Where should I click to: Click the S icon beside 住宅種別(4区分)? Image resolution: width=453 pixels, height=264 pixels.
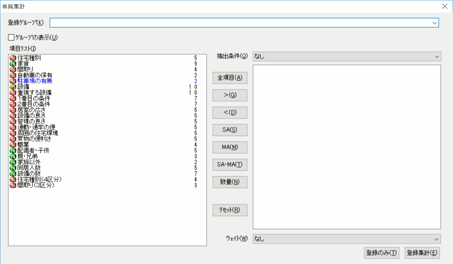click(13, 179)
